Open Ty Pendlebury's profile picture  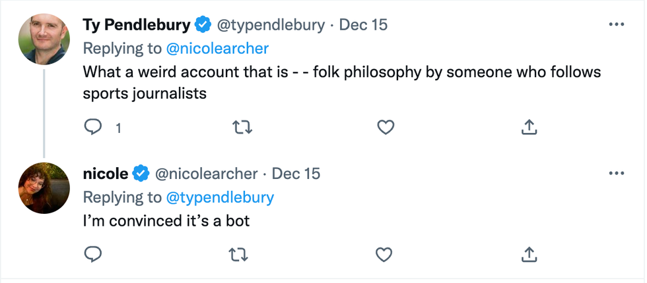[x=44, y=38]
